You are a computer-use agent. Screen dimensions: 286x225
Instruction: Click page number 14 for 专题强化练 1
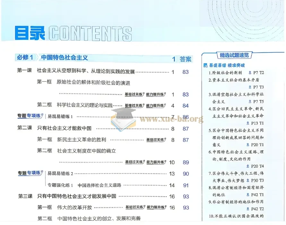pos(172,185)
